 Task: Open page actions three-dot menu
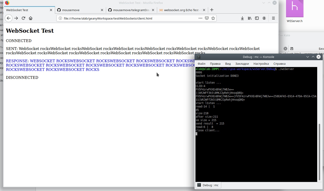[200, 18]
